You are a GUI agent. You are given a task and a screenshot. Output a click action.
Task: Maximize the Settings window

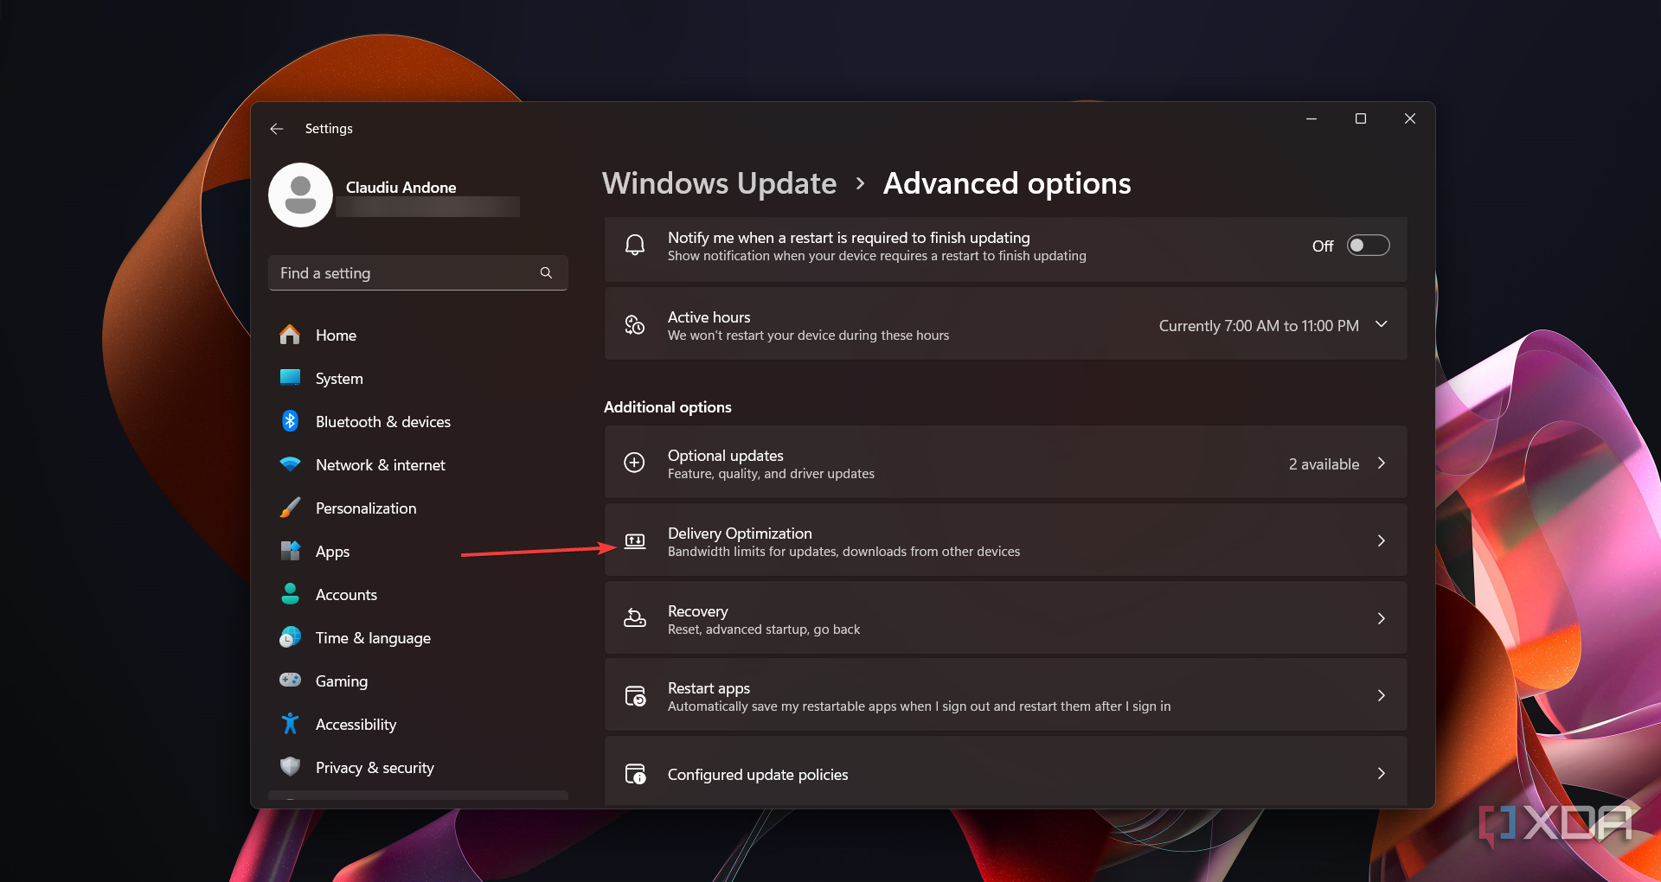1361,118
